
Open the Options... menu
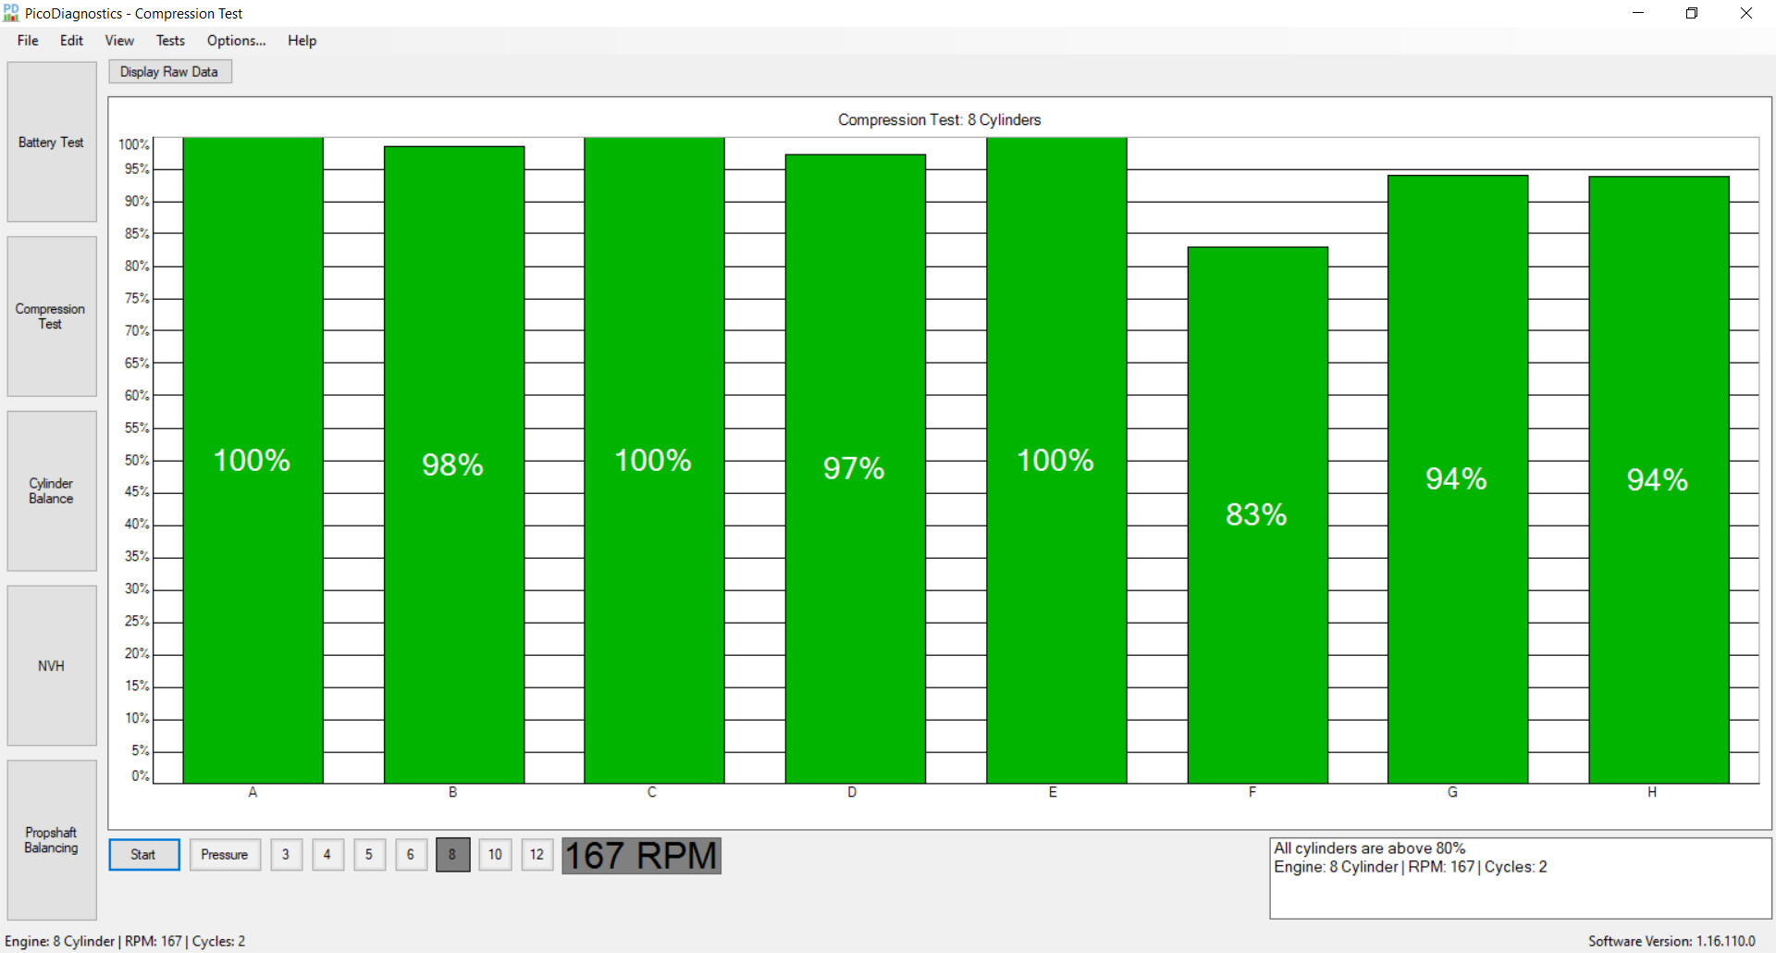click(236, 41)
